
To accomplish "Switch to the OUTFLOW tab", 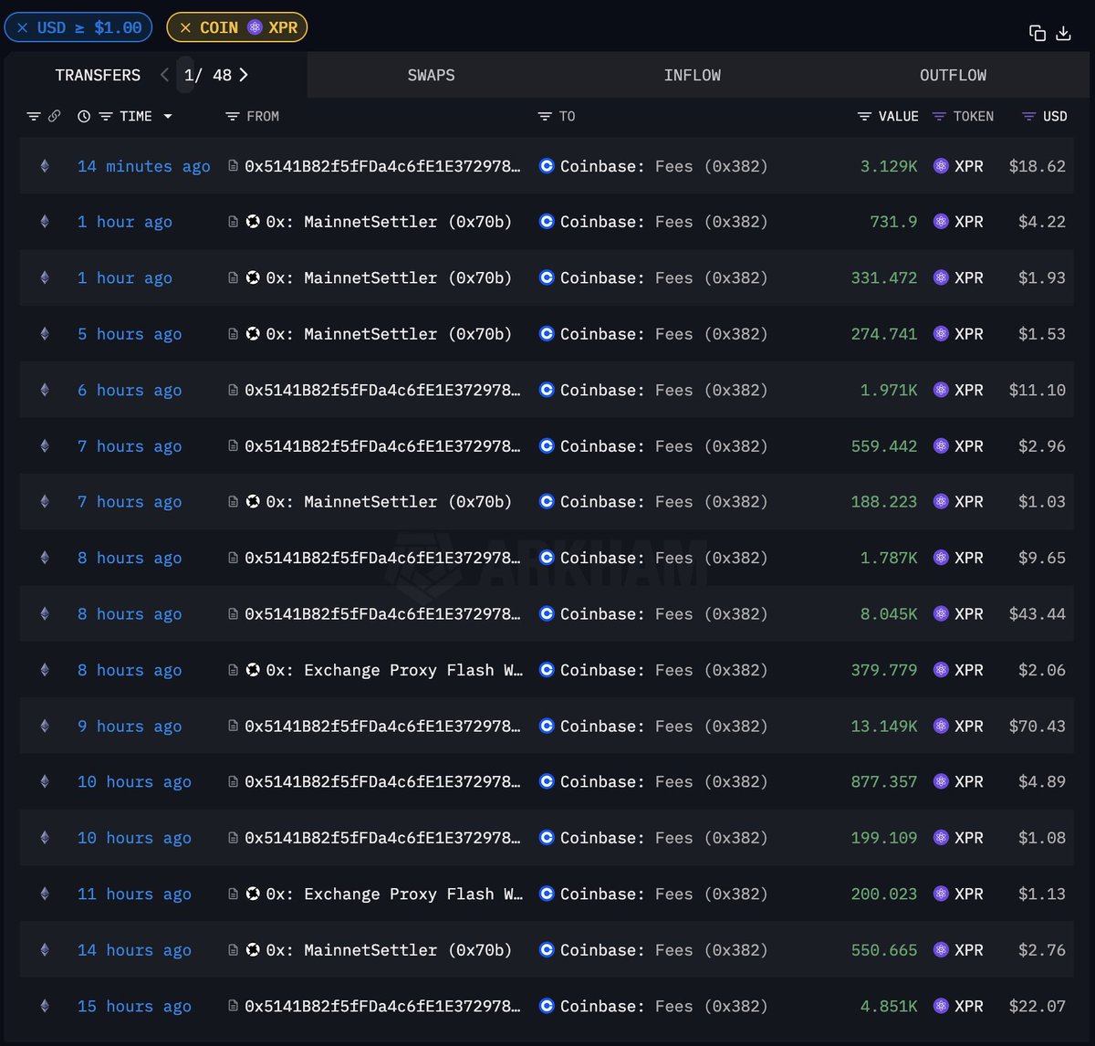I will click(x=953, y=75).
